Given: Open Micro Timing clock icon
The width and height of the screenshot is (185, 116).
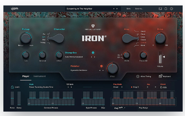Looking at the screenshot, I should 138,76.
